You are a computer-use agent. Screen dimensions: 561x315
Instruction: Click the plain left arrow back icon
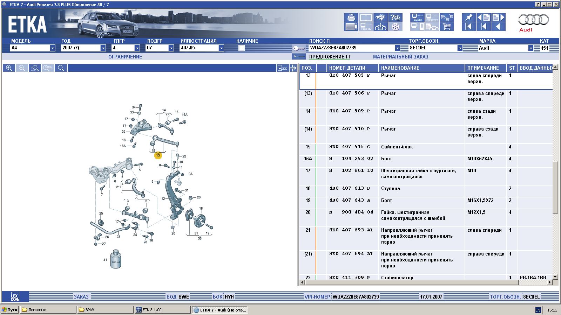tap(498, 27)
